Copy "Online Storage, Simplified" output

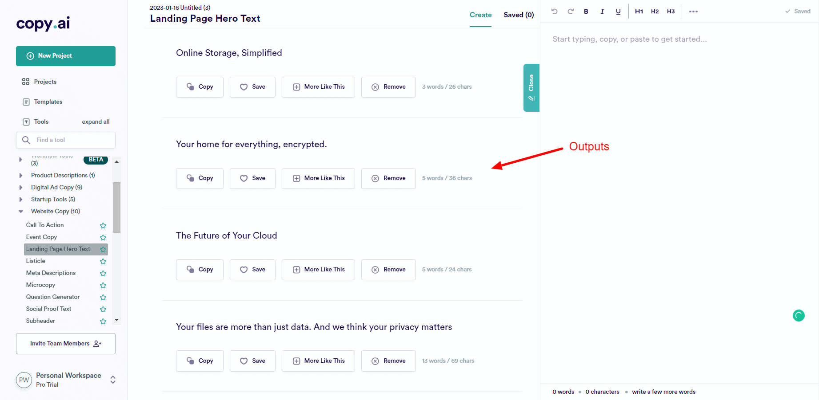pyautogui.click(x=200, y=87)
